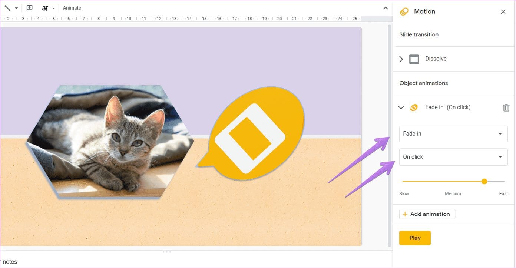The height and width of the screenshot is (268, 516).
Task: Expand the Dissolve slide transition
Action: (x=401, y=59)
